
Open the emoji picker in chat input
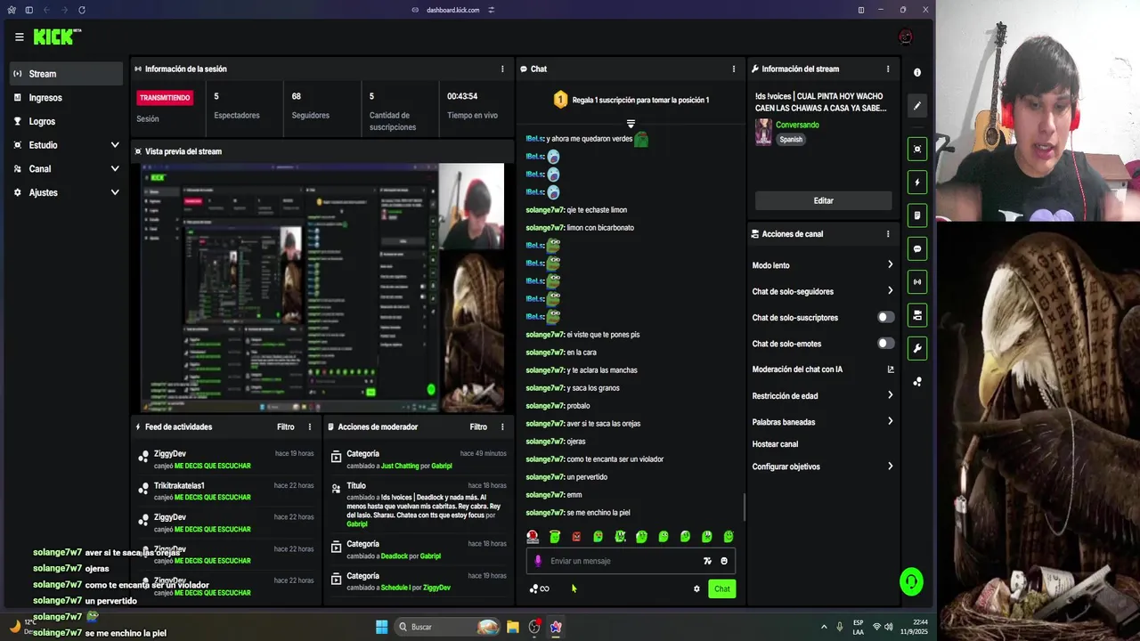pos(724,561)
